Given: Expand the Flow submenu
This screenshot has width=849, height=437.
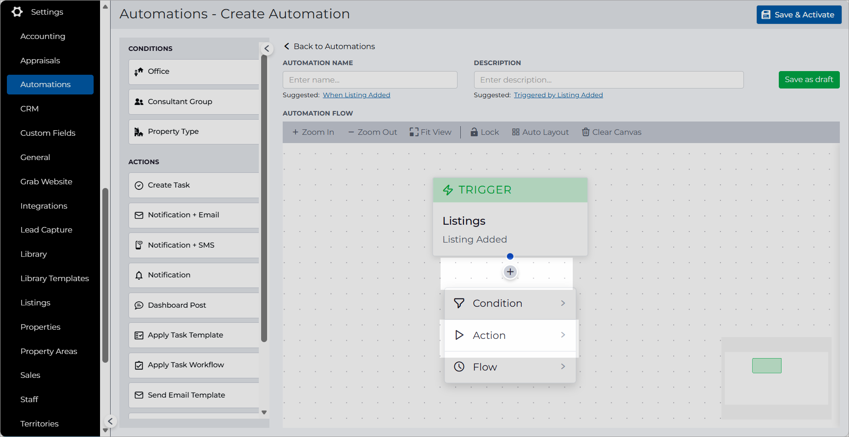Looking at the screenshot, I should (563, 366).
